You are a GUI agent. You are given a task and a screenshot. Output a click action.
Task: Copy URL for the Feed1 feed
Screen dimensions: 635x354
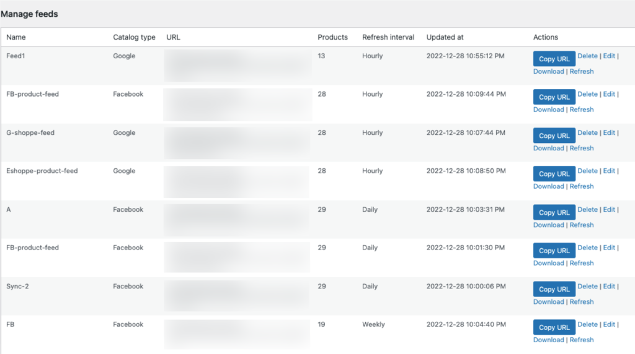point(554,59)
